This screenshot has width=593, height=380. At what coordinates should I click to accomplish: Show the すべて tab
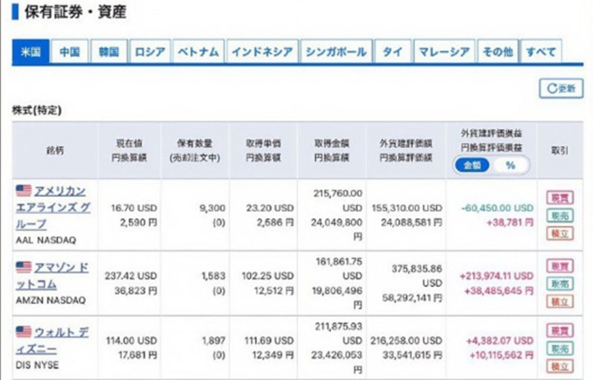coord(541,52)
